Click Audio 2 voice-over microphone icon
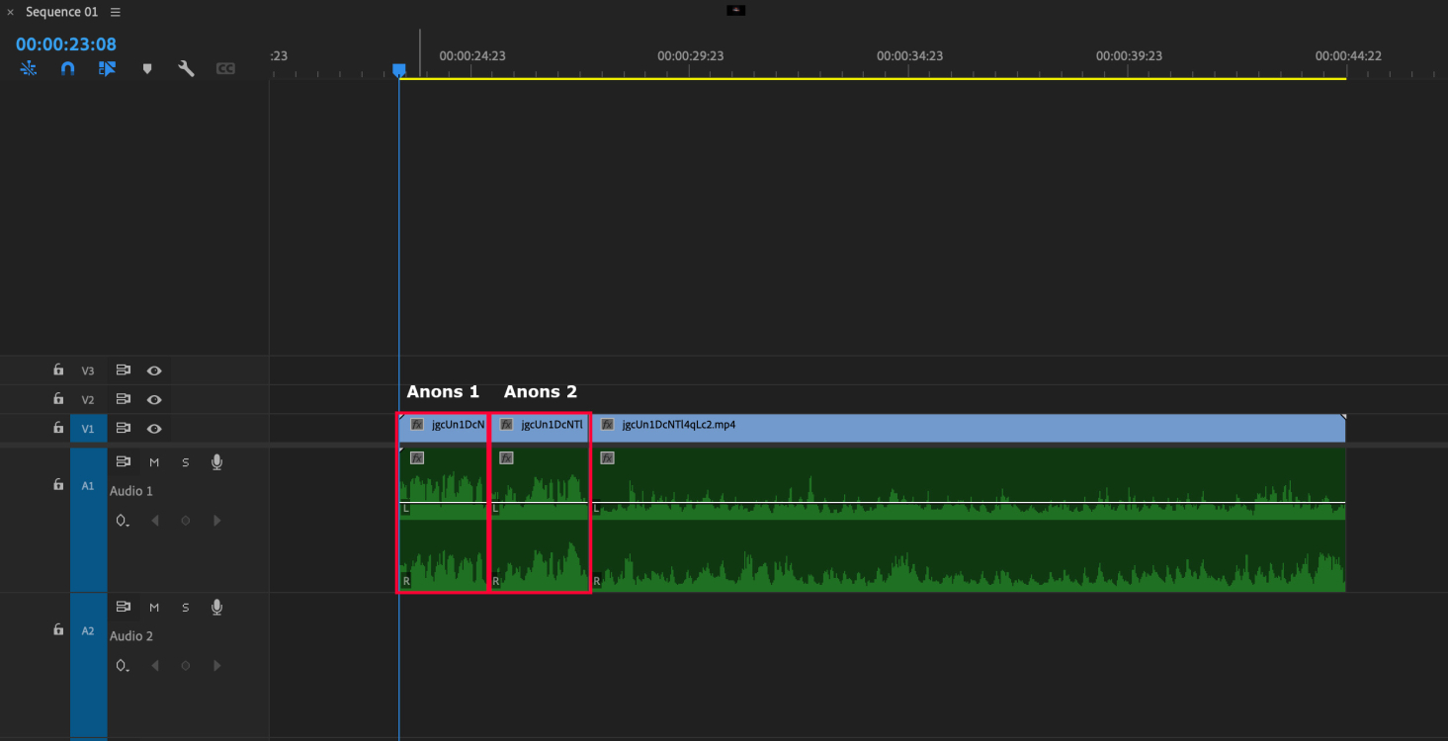Image resolution: width=1448 pixels, height=741 pixels. (x=216, y=608)
